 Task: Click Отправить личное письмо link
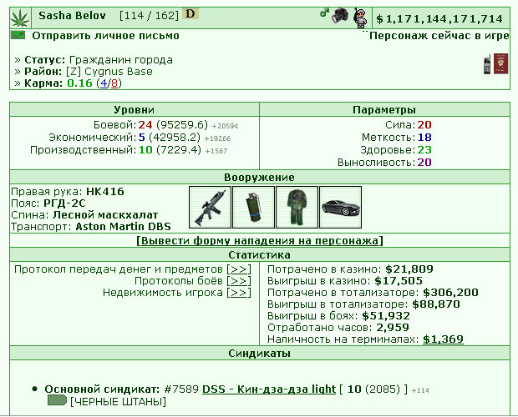coord(106,36)
